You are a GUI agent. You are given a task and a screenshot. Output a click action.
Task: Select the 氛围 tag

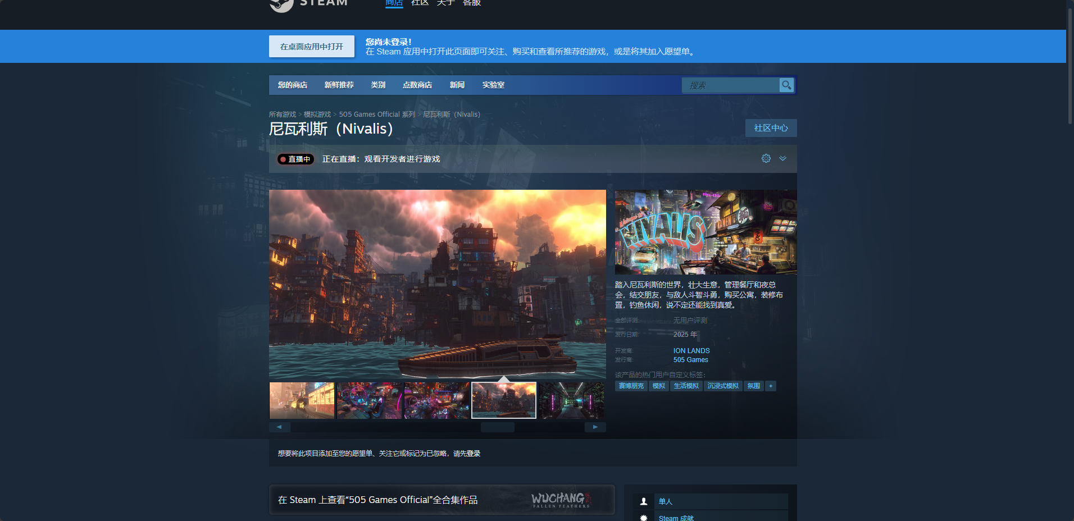pyautogui.click(x=754, y=386)
